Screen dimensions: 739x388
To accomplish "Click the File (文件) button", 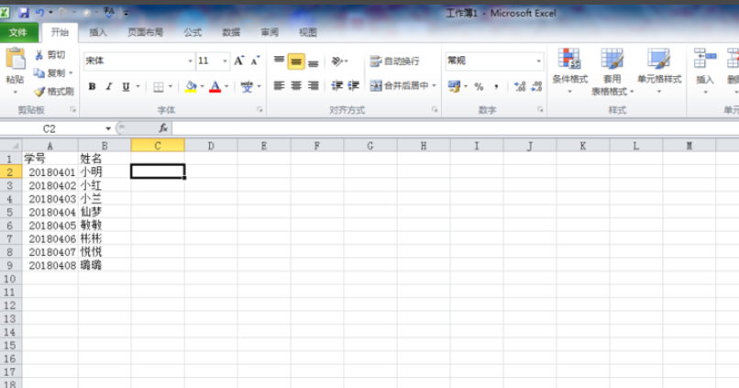I will click(18, 32).
